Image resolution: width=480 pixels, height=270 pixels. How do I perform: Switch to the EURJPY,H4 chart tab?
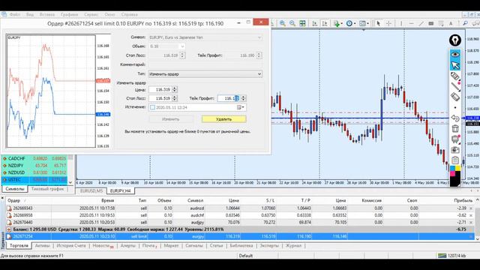pyautogui.click(x=120, y=190)
